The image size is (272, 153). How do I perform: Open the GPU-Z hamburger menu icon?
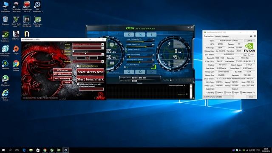click(255, 36)
